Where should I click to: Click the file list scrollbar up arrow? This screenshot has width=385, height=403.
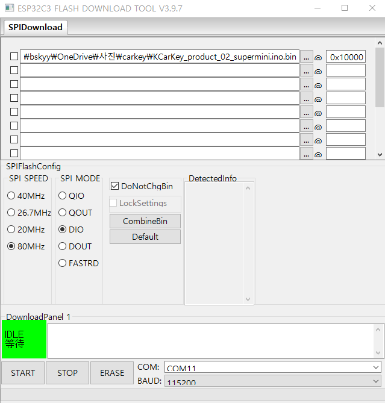click(380, 43)
